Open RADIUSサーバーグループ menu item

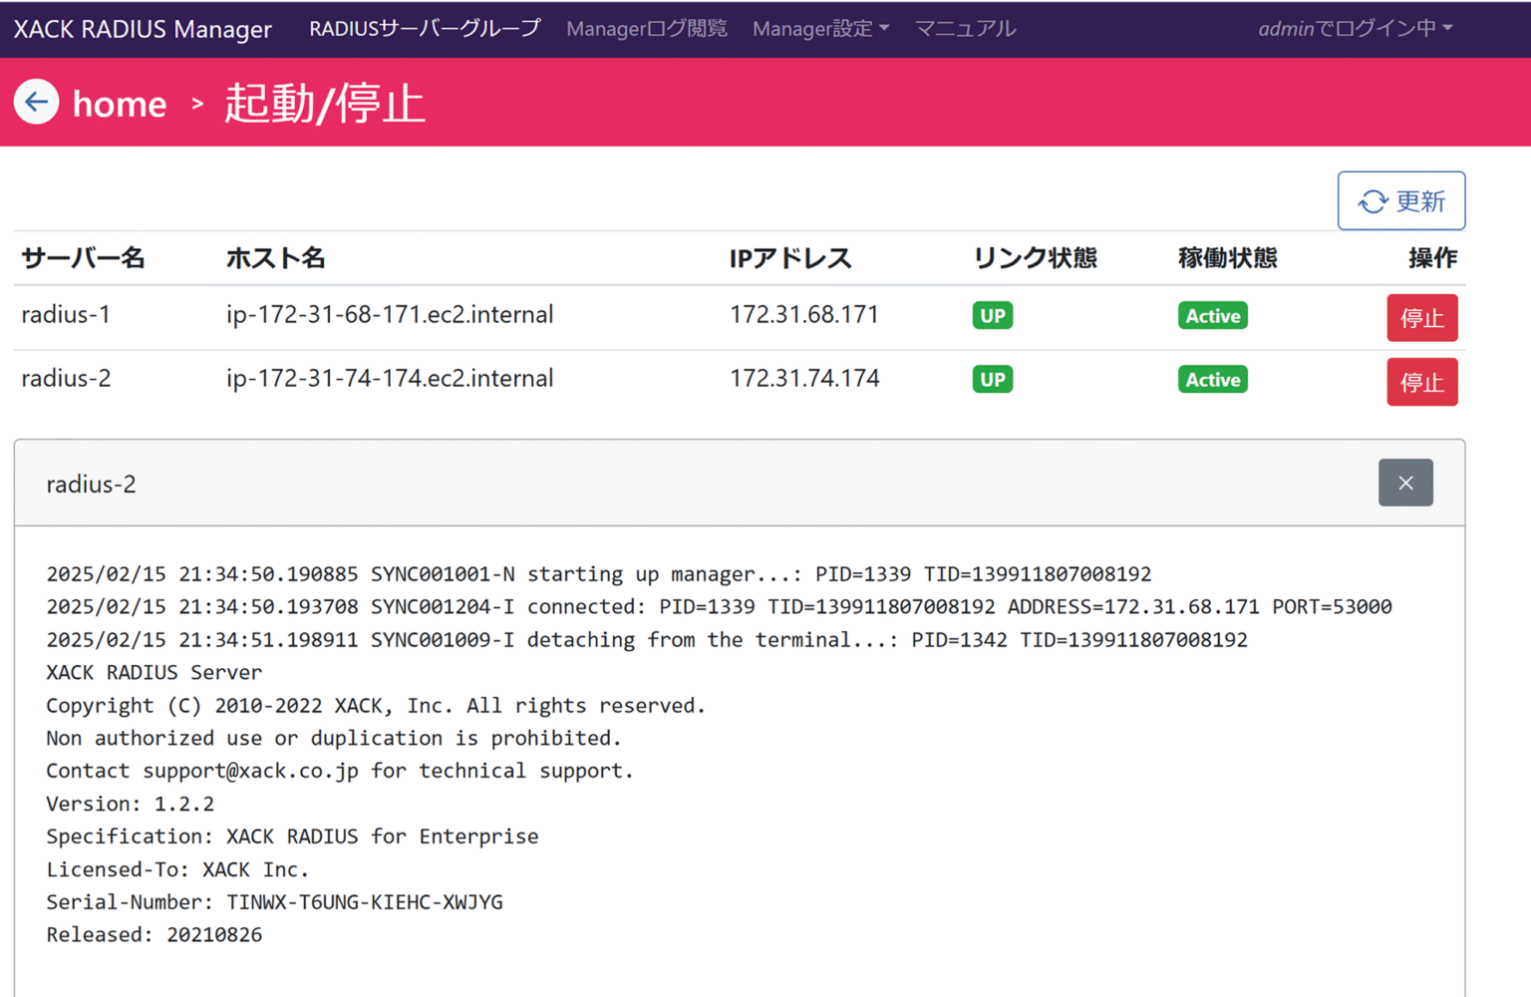425,29
